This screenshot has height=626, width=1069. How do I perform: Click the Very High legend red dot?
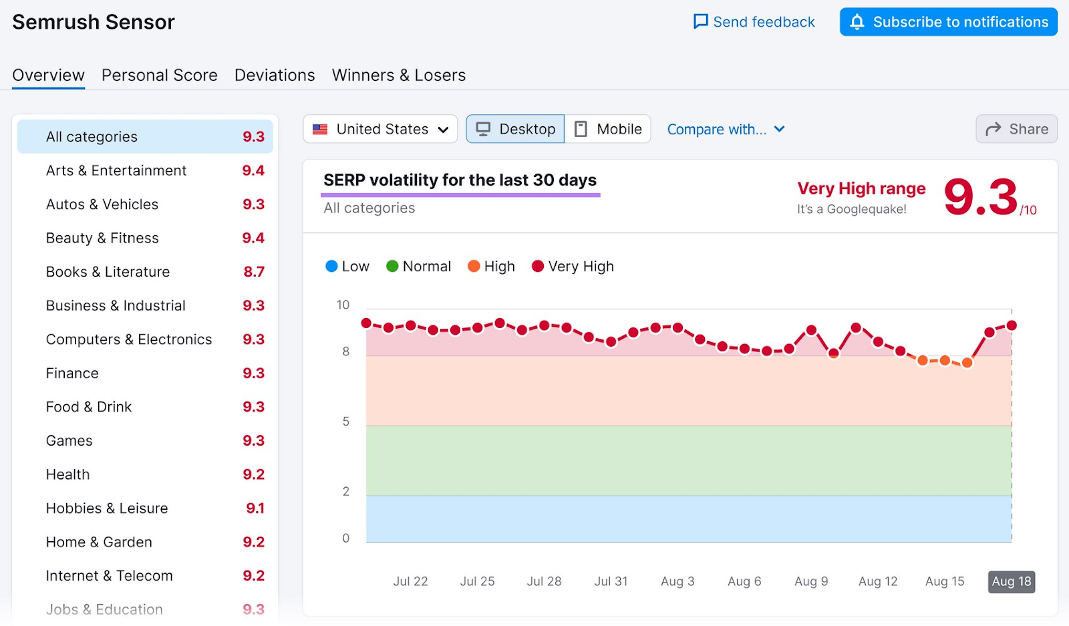tap(537, 266)
